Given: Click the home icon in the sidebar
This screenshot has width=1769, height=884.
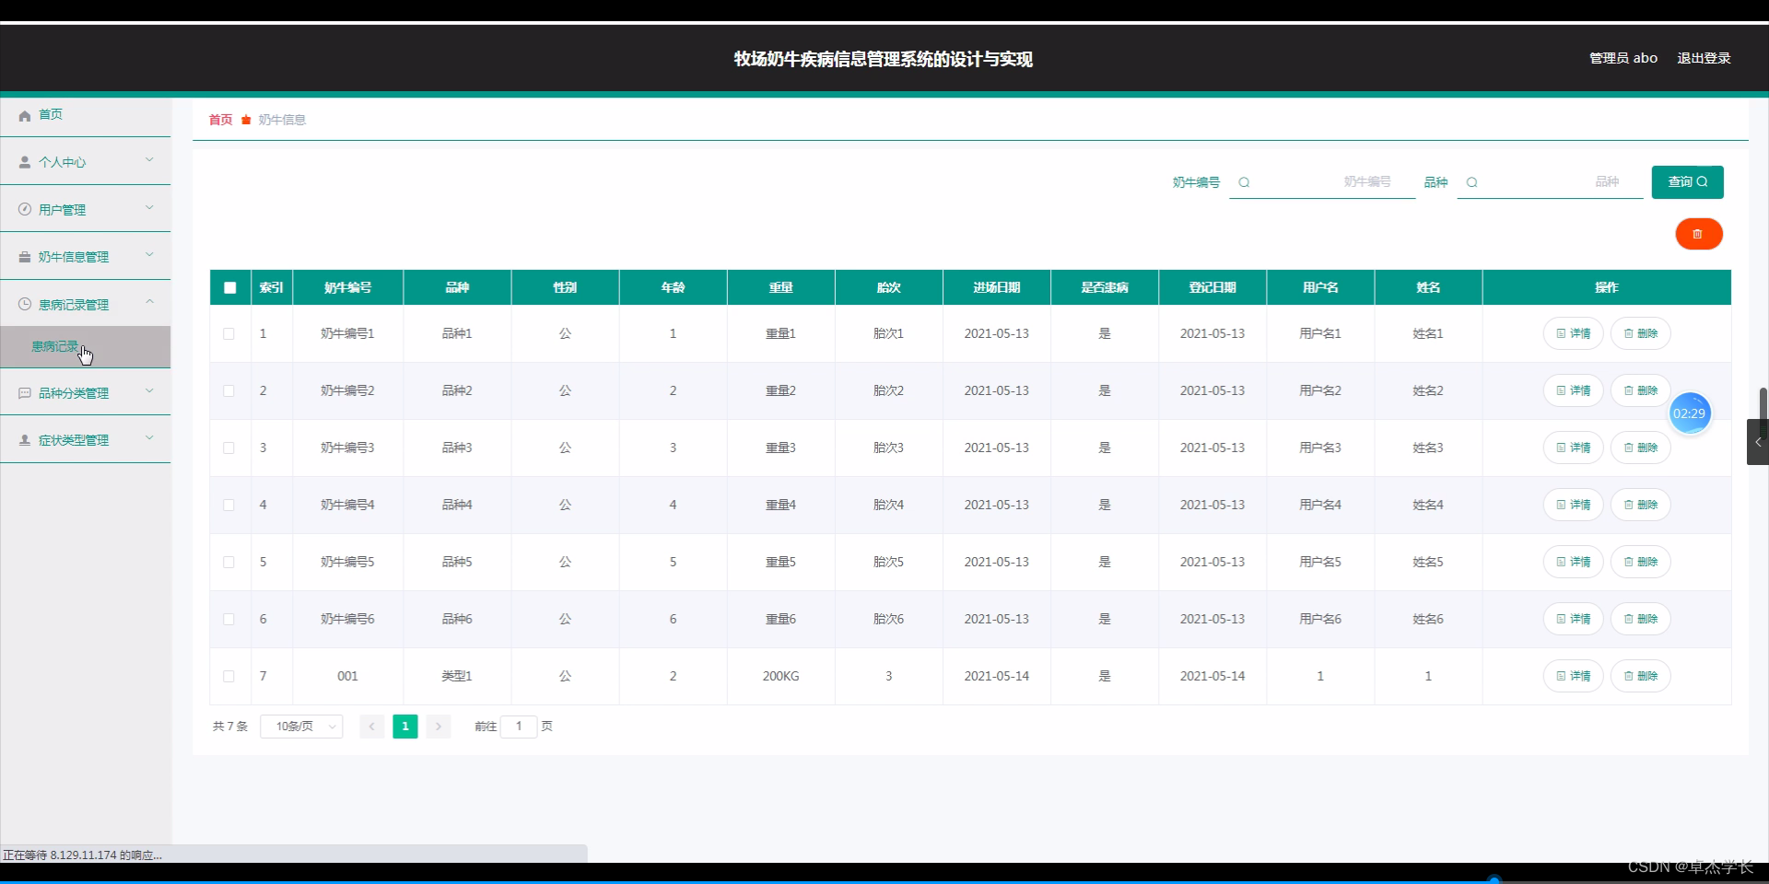Looking at the screenshot, I should click(x=25, y=115).
